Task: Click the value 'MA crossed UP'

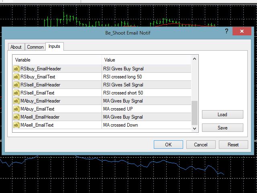Action: point(118,109)
